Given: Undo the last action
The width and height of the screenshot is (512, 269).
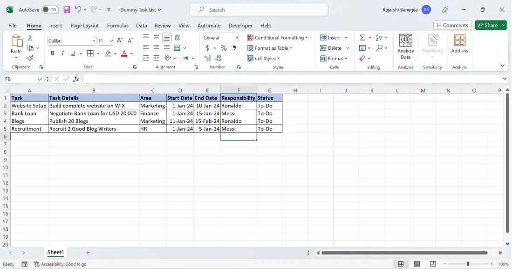Looking at the screenshot, I should point(78,9).
